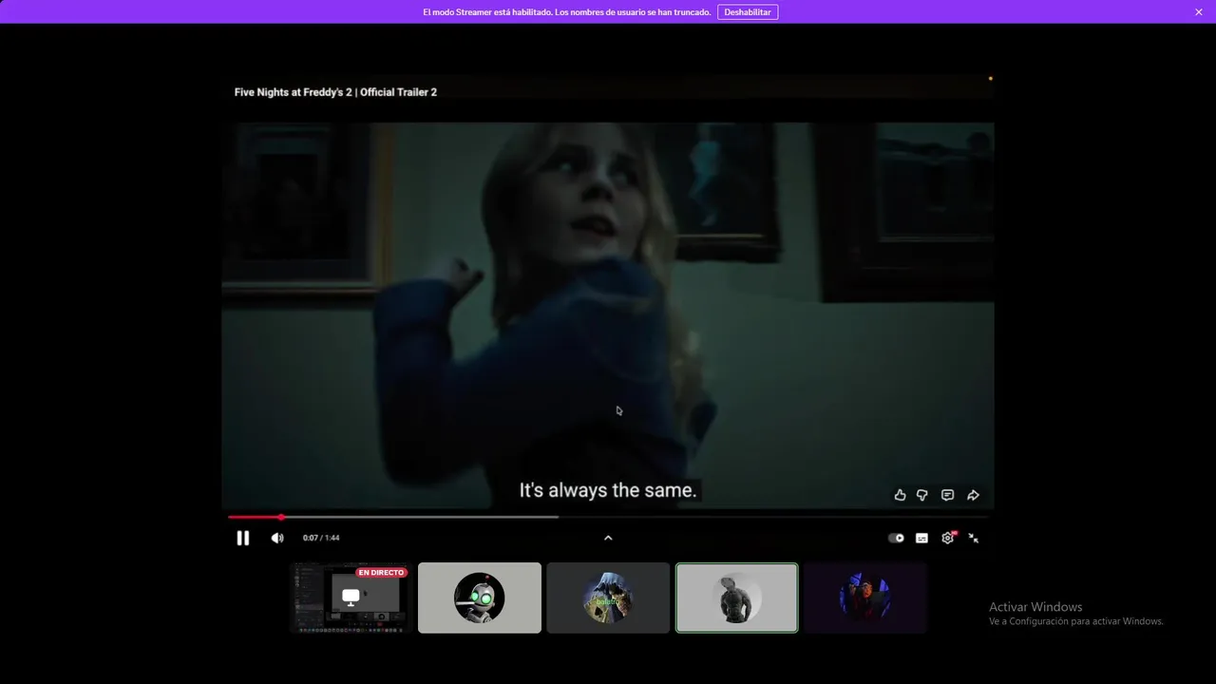This screenshot has width=1216, height=684.
Task: Click the Deshabilitar button in the banner
Action: tap(748, 12)
